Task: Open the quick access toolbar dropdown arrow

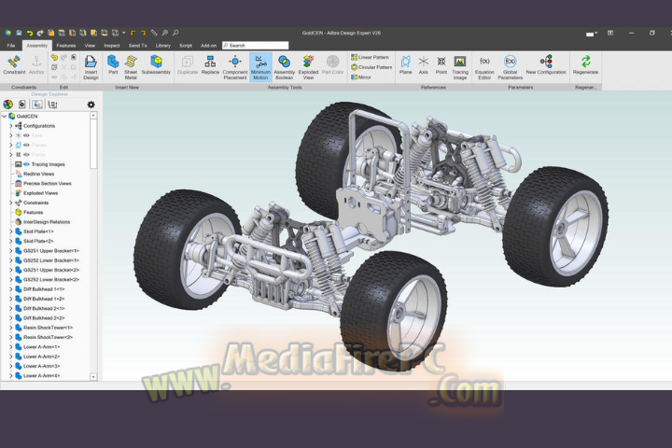Action: click(x=124, y=33)
